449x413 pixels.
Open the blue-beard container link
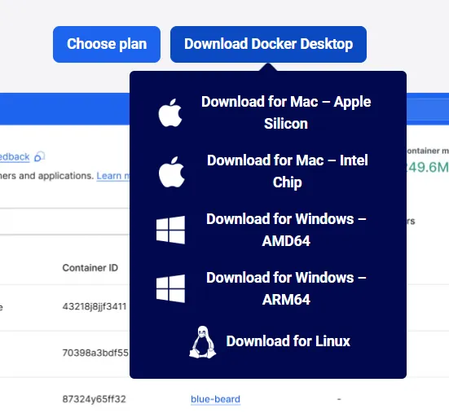coord(215,399)
